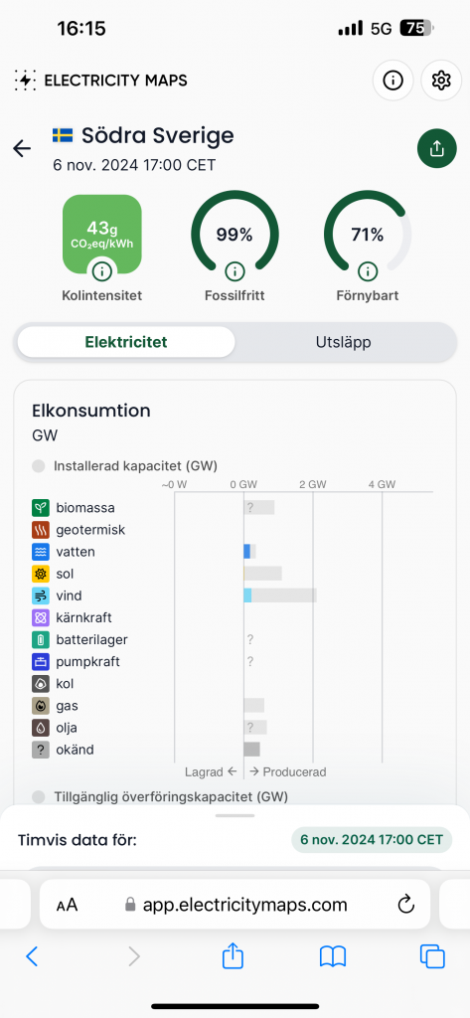Open the 6 nov. 2024 17:00 CET date pill

click(372, 839)
